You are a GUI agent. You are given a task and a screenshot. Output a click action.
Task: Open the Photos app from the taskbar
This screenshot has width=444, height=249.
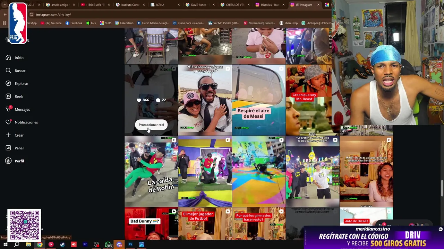click(142, 245)
